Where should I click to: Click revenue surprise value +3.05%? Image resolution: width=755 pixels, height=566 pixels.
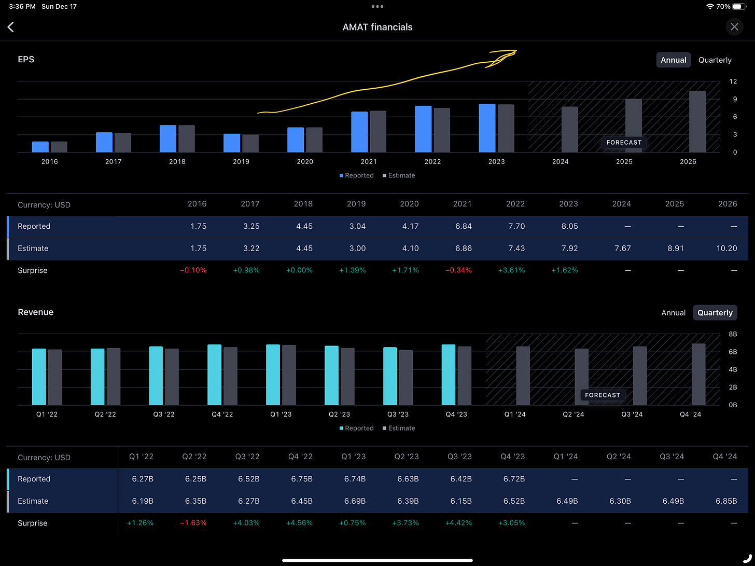[x=511, y=523]
